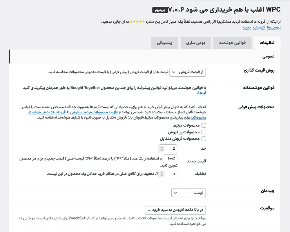The width and height of the screenshot is (290, 232).
Task: Click the عمومی section heading
Action: (x=268, y=57)
